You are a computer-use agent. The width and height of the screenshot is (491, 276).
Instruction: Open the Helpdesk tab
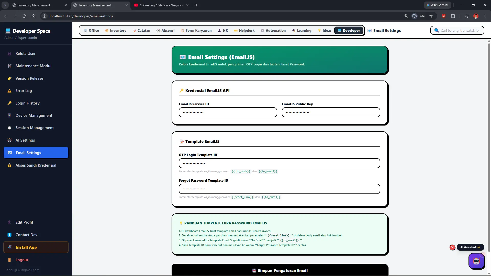pyautogui.click(x=244, y=30)
